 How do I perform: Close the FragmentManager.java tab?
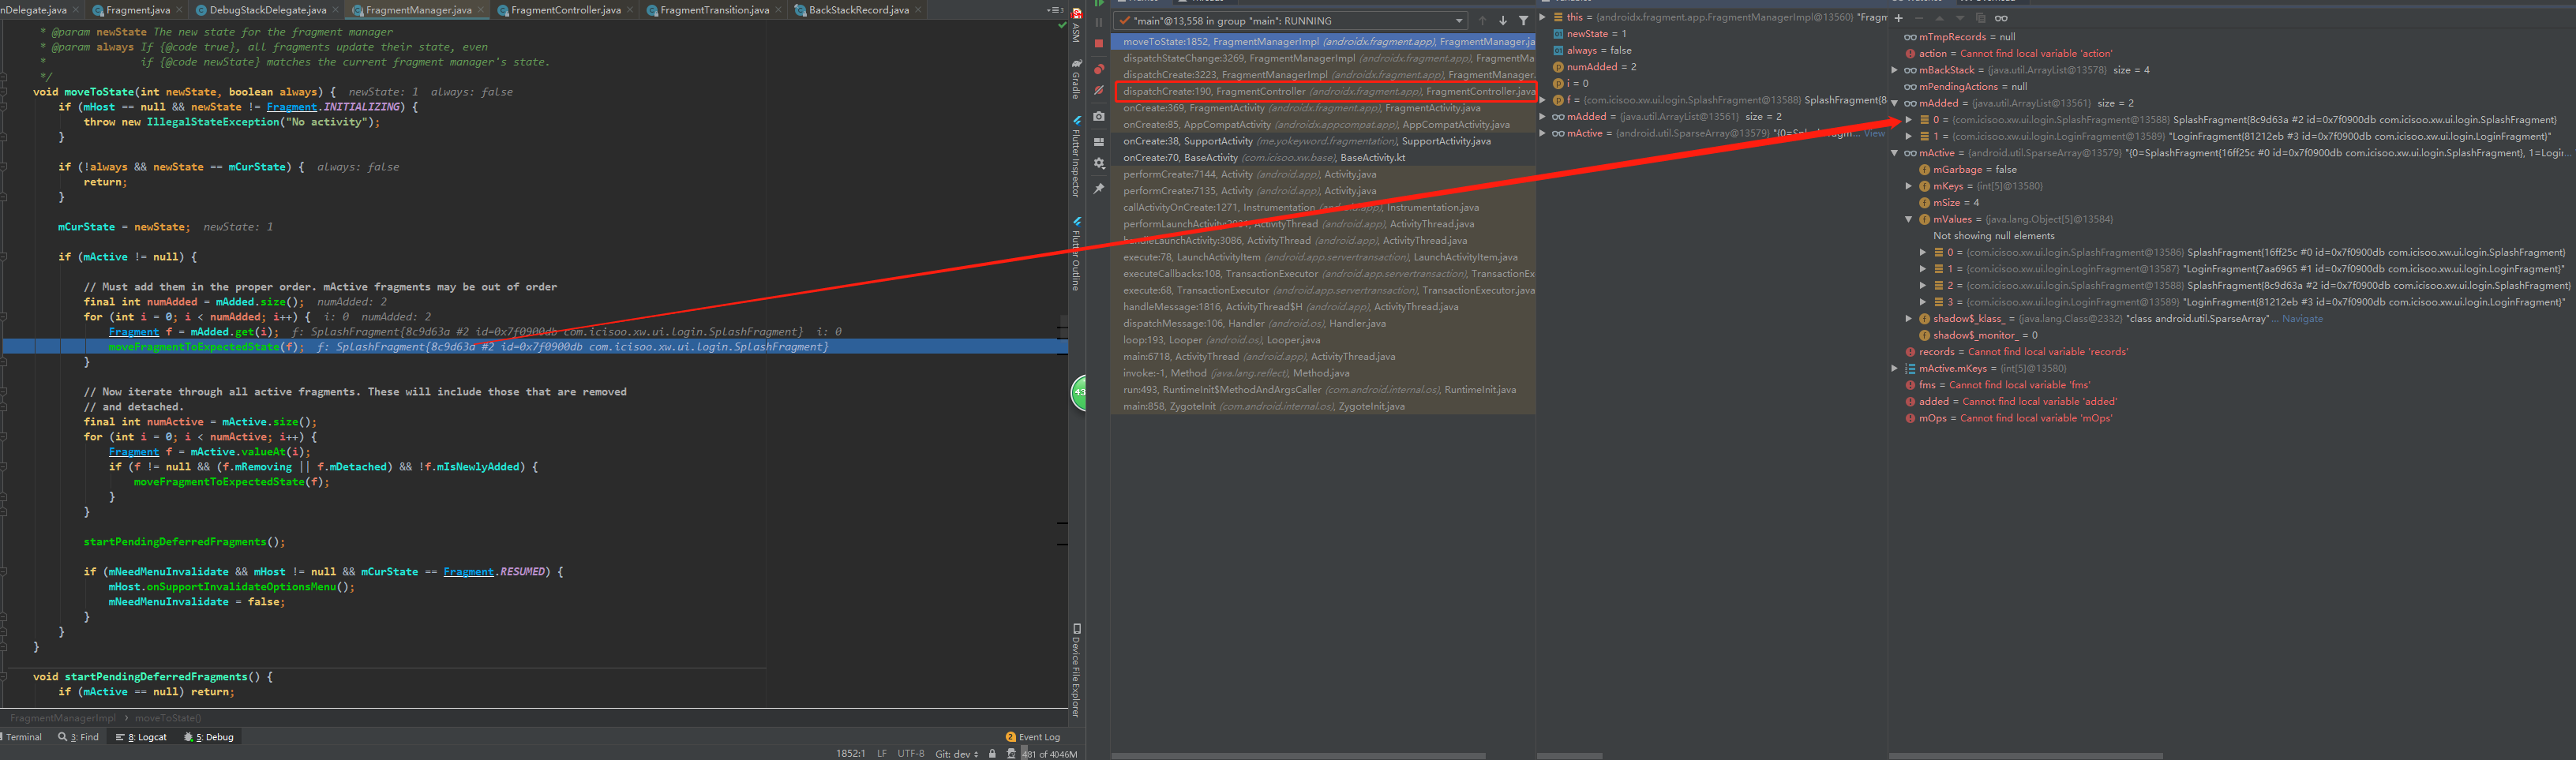[x=481, y=9]
